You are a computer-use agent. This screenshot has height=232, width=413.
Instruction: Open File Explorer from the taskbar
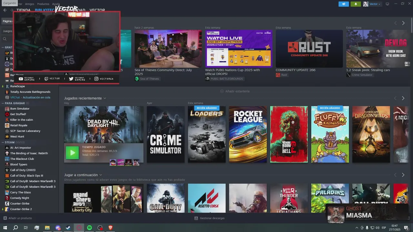click(47, 228)
